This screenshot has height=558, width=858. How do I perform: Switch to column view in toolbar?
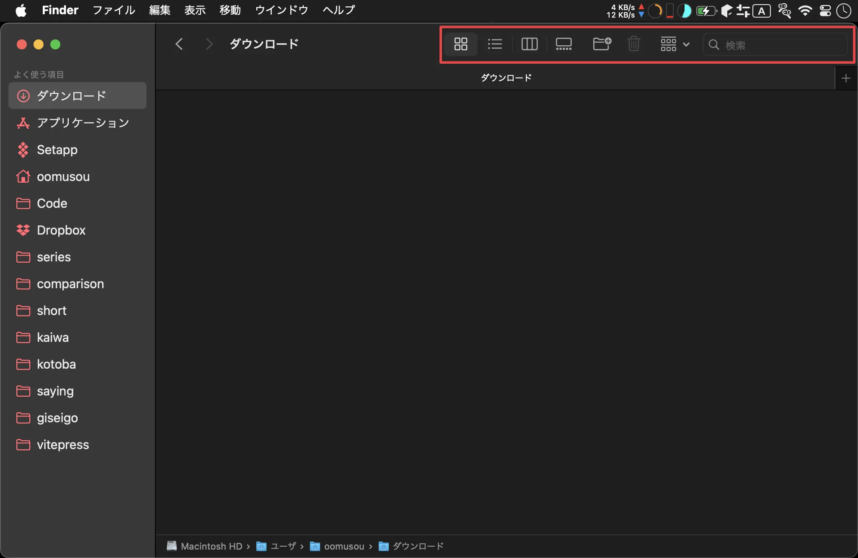coord(529,44)
